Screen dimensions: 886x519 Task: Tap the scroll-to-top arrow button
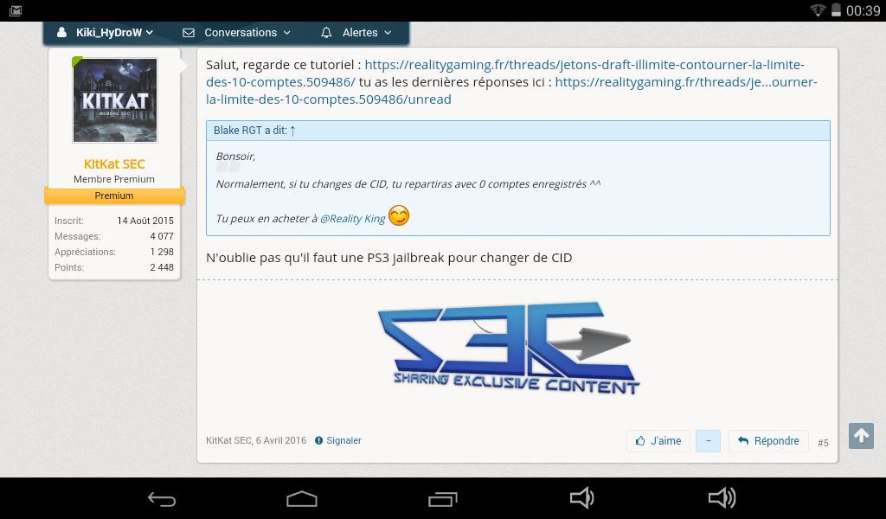861,436
